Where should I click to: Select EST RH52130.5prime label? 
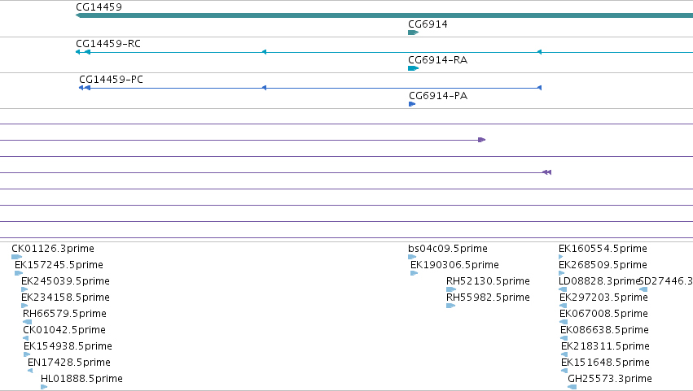(x=488, y=281)
